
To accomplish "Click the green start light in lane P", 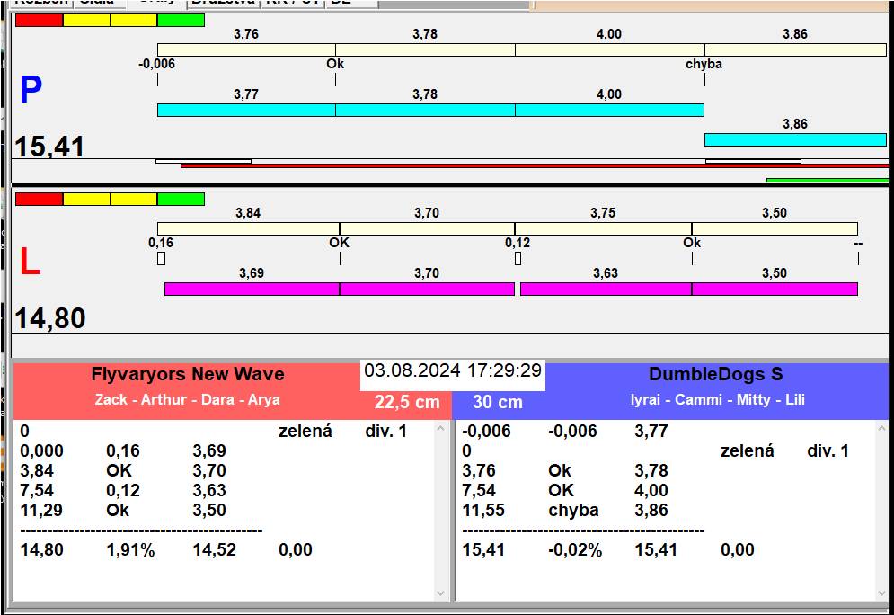I will [180, 20].
